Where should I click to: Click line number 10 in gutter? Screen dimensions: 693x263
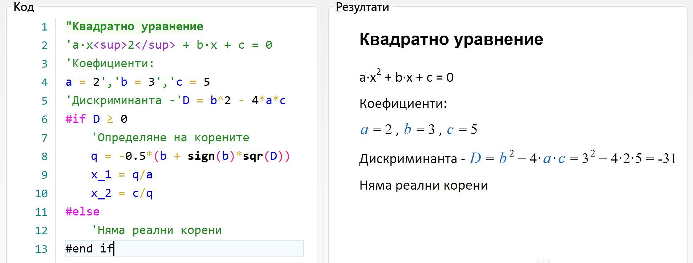point(41,194)
